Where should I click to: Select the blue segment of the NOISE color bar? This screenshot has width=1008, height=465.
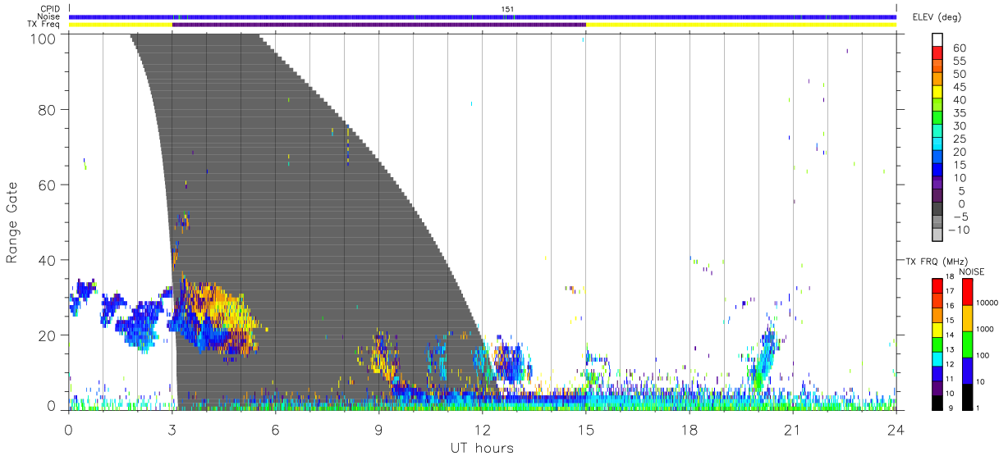click(966, 370)
